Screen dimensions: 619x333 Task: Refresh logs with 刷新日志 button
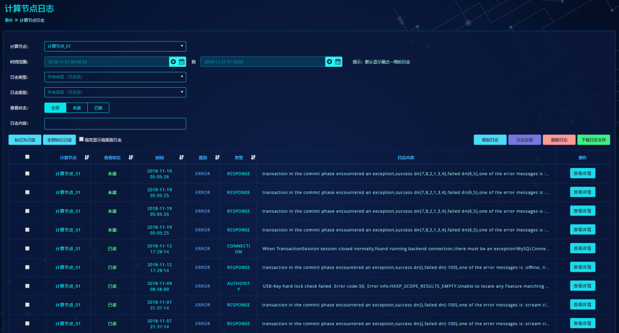pyautogui.click(x=490, y=140)
